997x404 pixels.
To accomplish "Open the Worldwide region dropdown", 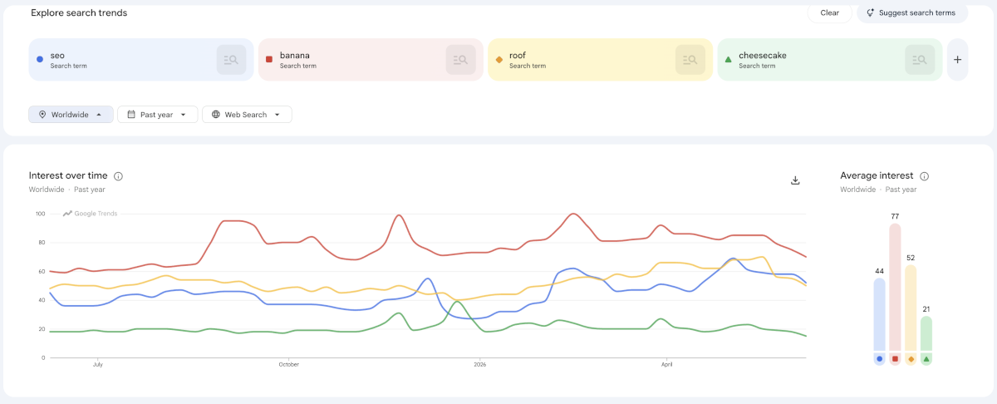I will click(71, 115).
